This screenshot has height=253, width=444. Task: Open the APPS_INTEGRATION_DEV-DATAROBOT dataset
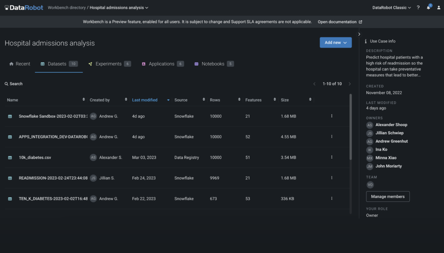53,137
